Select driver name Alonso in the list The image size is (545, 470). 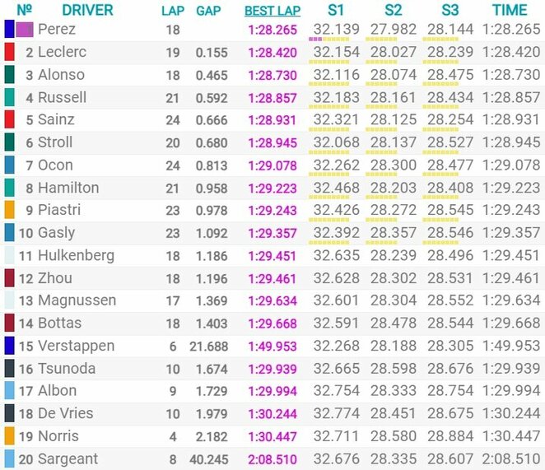61,75
